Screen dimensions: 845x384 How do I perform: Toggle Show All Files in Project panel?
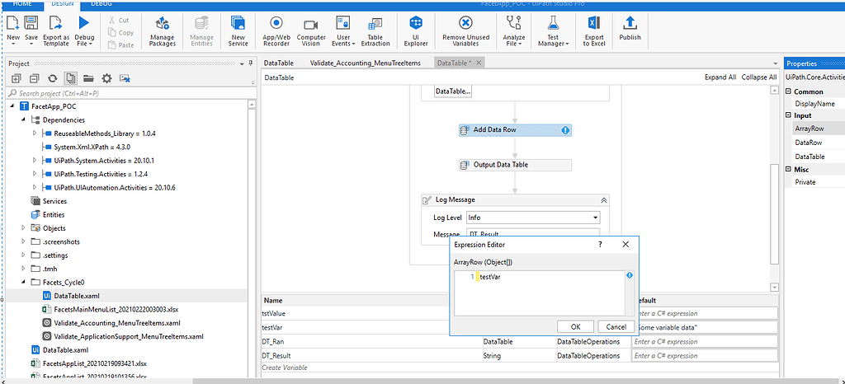pyautogui.click(x=70, y=78)
